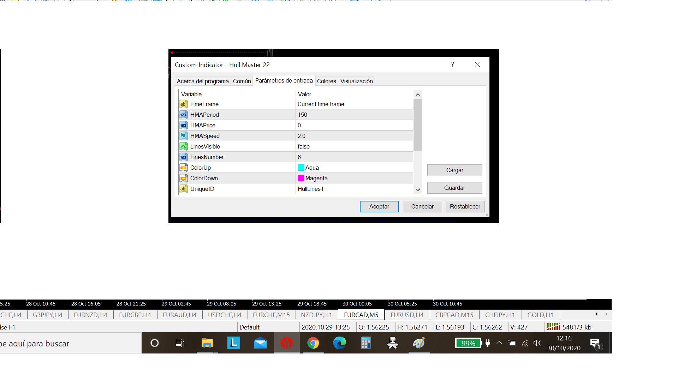Click the Cancelar button
Viewport: 678px width, 381px height.
point(422,206)
